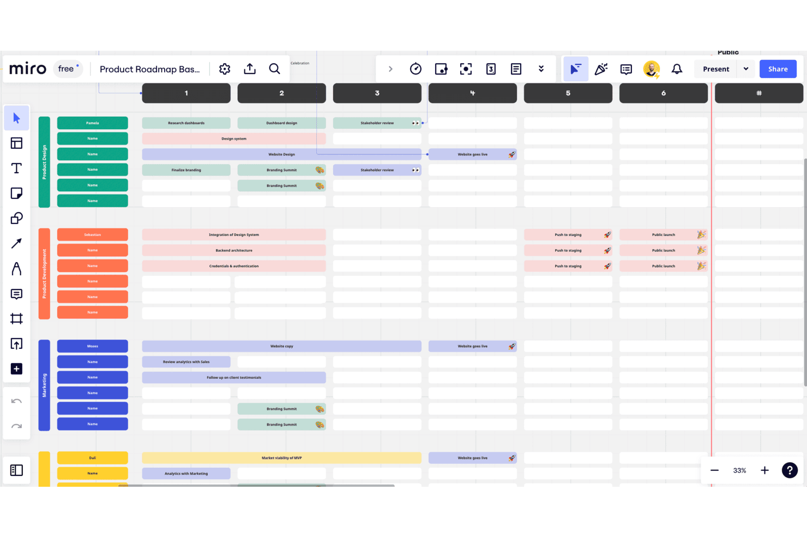Open the voting tool icon

click(491, 69)
